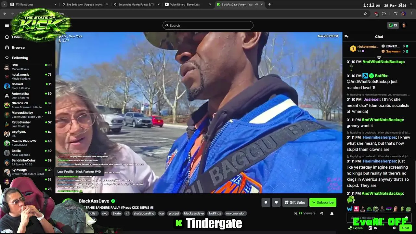Open CosmicPhonkTV channel in sidebar
This screenshot has width=416, height=234.
(x=28, y=143)
